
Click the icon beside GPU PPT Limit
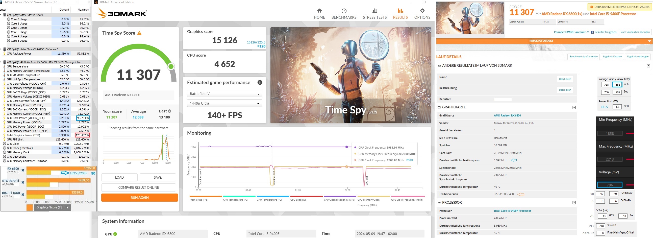pos(4,139)
